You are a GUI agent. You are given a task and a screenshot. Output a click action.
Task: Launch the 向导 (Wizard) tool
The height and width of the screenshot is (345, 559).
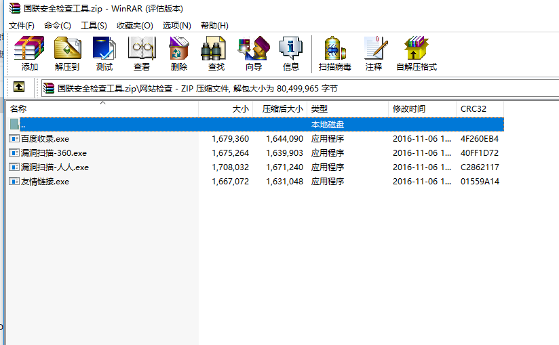tap(254, 47)
